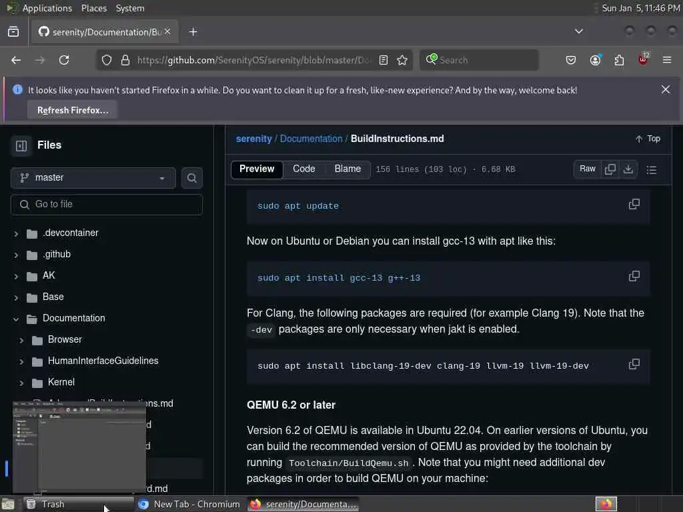Screen dimensions: 683x512
Task: Open the Pocket save icon
Action: coord(571,60)
